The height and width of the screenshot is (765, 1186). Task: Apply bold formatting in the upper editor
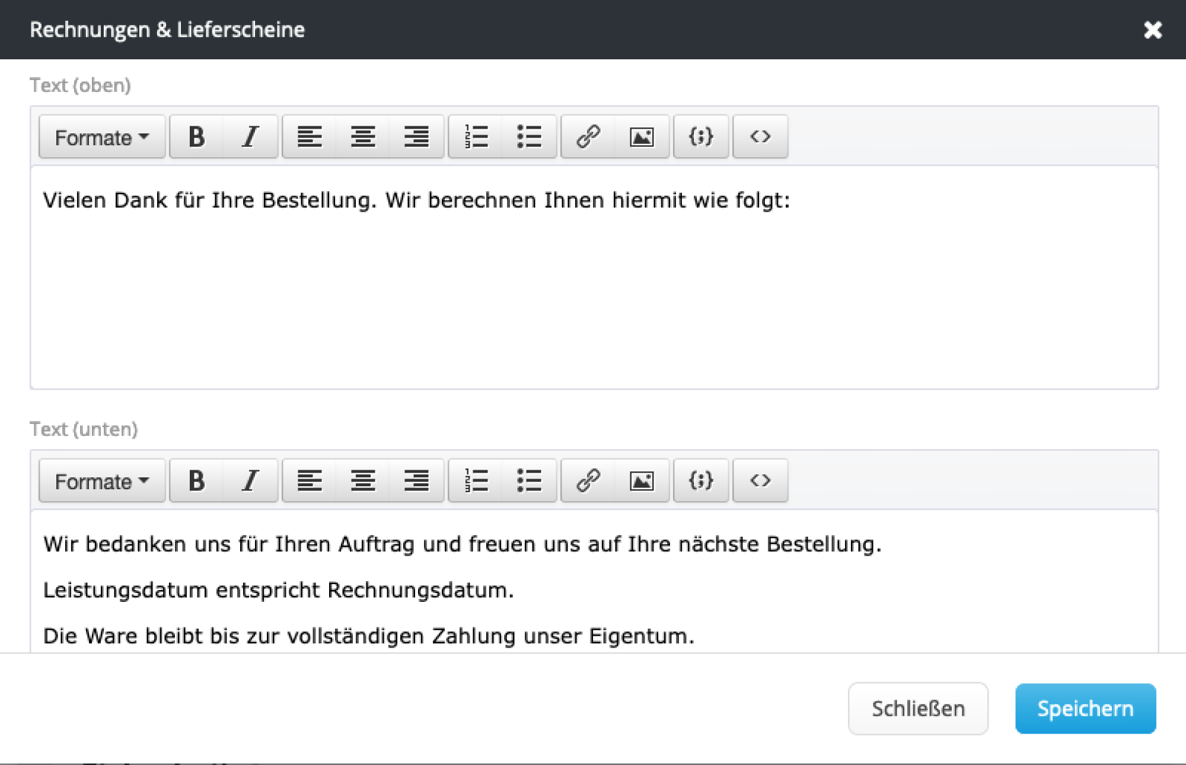tap(196, 137)
